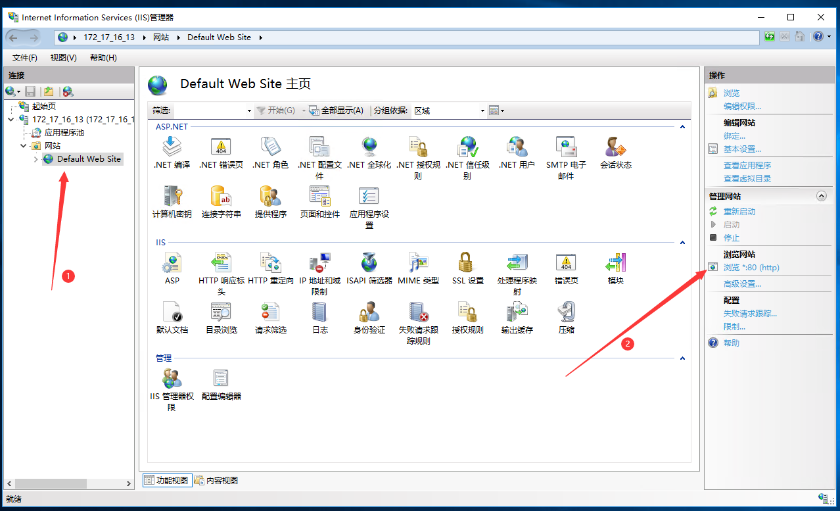This screenshot has width=840, height=511.
Task: Collapse the 网站 tree node
Action: tap(24, 146)
